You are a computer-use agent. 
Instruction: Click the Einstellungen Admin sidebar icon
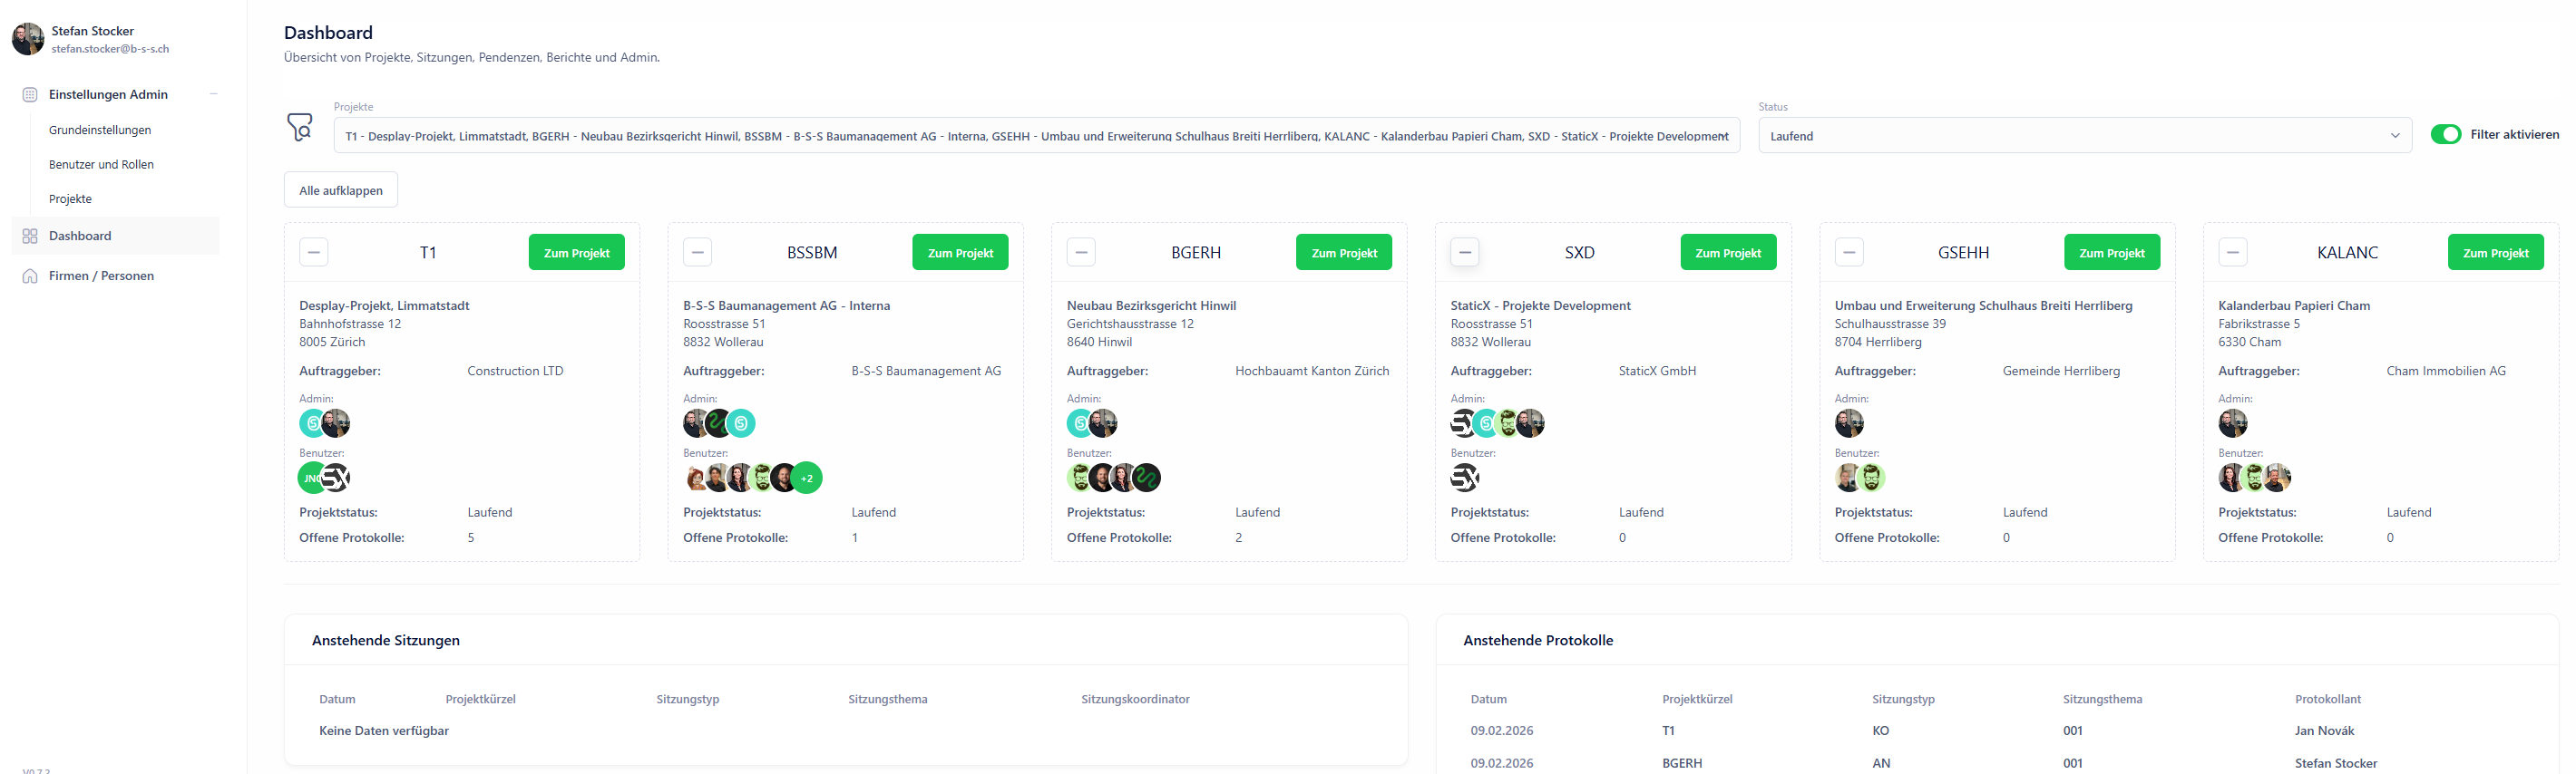tap(30, 95)
